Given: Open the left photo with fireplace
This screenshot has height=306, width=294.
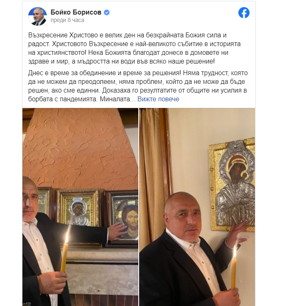Looking at the screenshot, I should [x=80, y=207].
